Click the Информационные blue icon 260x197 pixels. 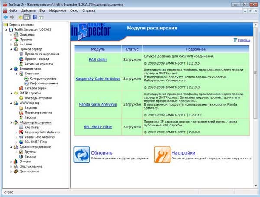tap(26, 83)
